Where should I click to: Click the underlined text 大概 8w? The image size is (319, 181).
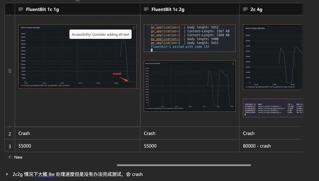[46, 174]
